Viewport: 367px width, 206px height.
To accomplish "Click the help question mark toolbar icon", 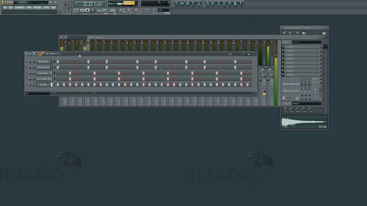I will click(241, 3).
